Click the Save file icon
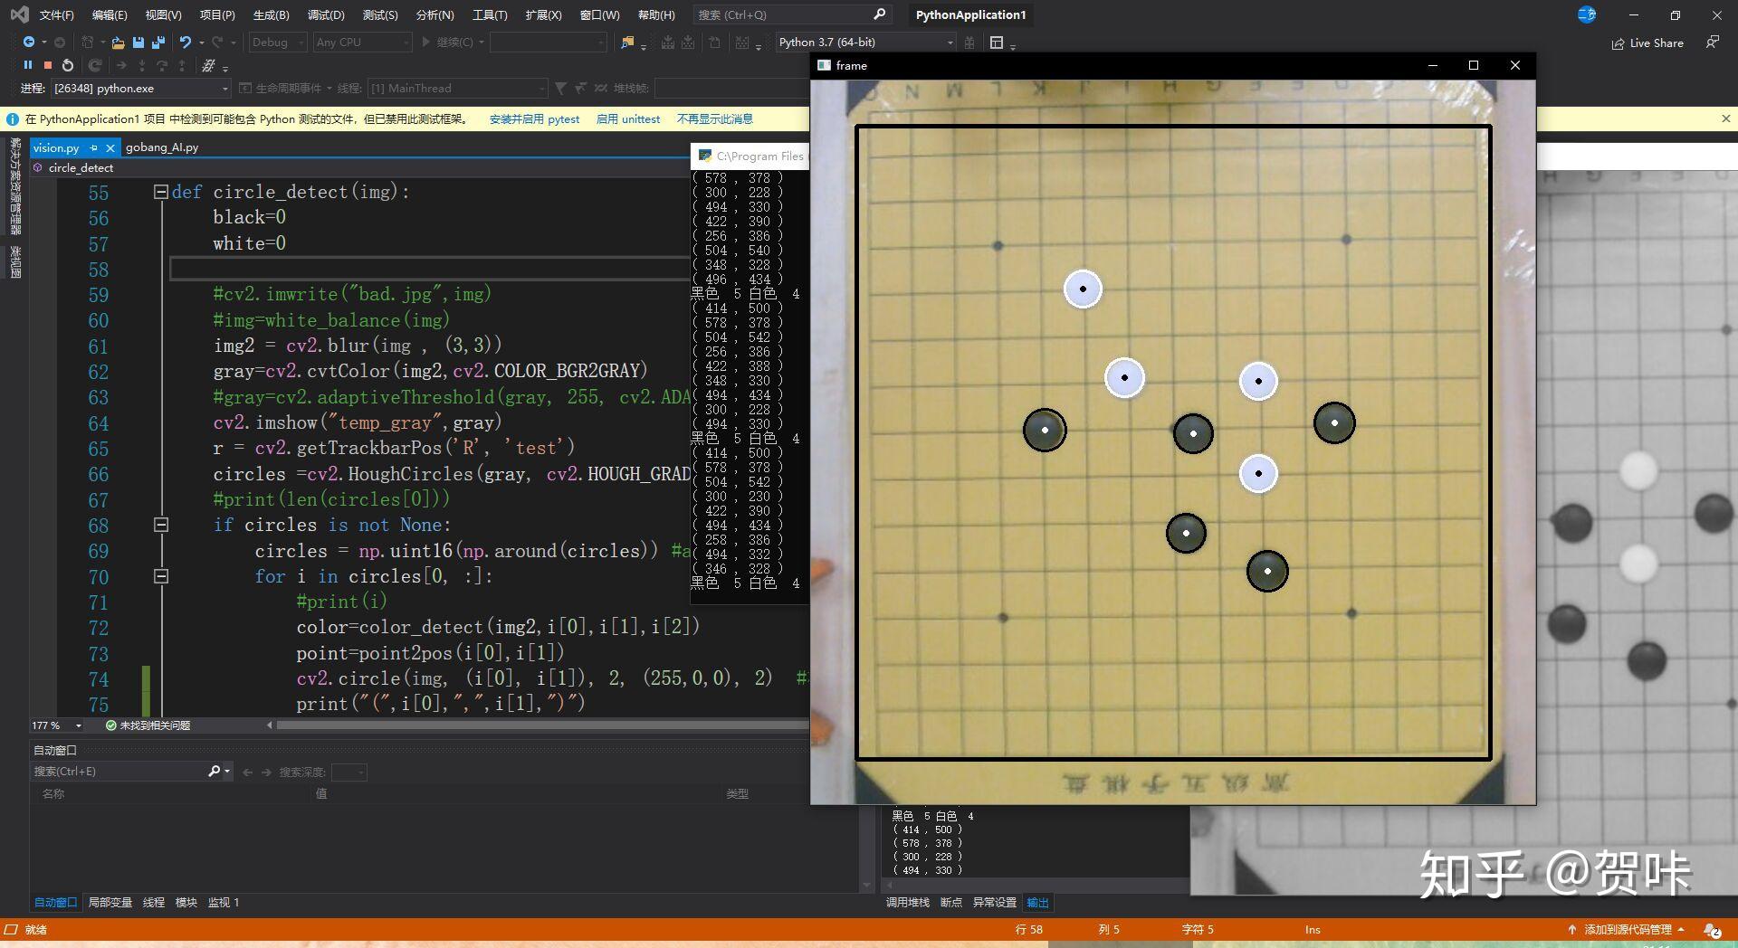This screenshot has width=1738, height=948. click(x=138, y=43)
